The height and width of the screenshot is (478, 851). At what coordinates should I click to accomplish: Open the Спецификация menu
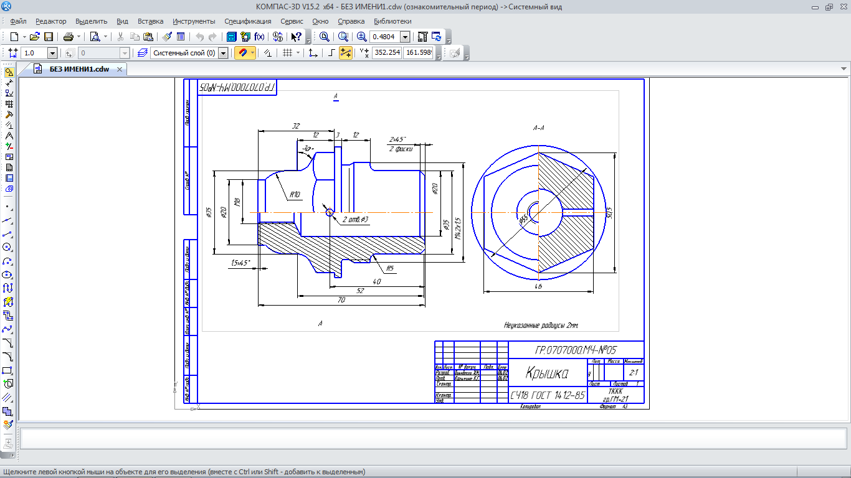pos(247,21)
